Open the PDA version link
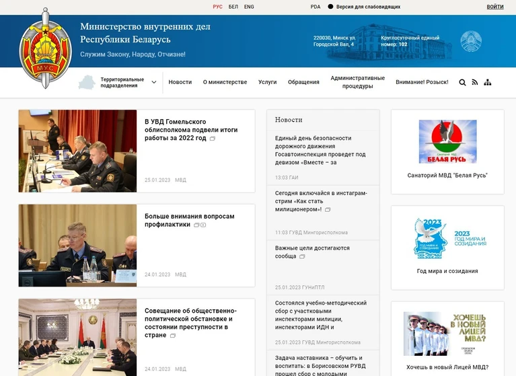The height and width of the screenshot is (376, 516). (x=316, y=7)
